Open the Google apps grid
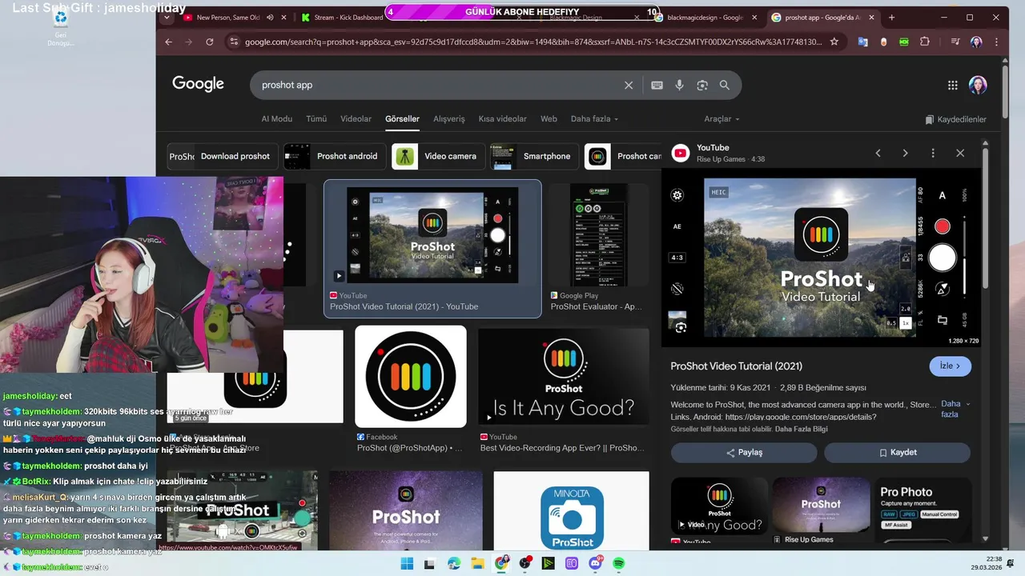 pyautogui.click(x=952, y=85)
